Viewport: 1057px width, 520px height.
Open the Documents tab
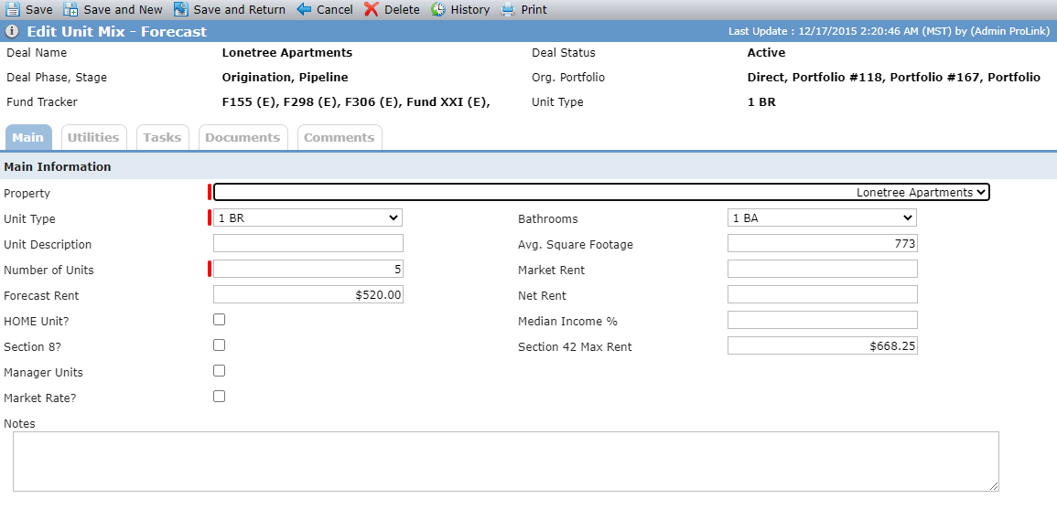pyautogui.click(x=243, y=137)
